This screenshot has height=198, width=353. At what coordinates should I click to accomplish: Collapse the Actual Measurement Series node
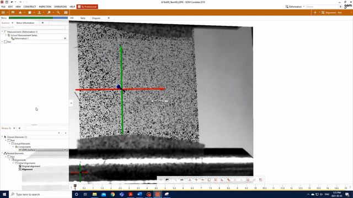pos(6,35)
